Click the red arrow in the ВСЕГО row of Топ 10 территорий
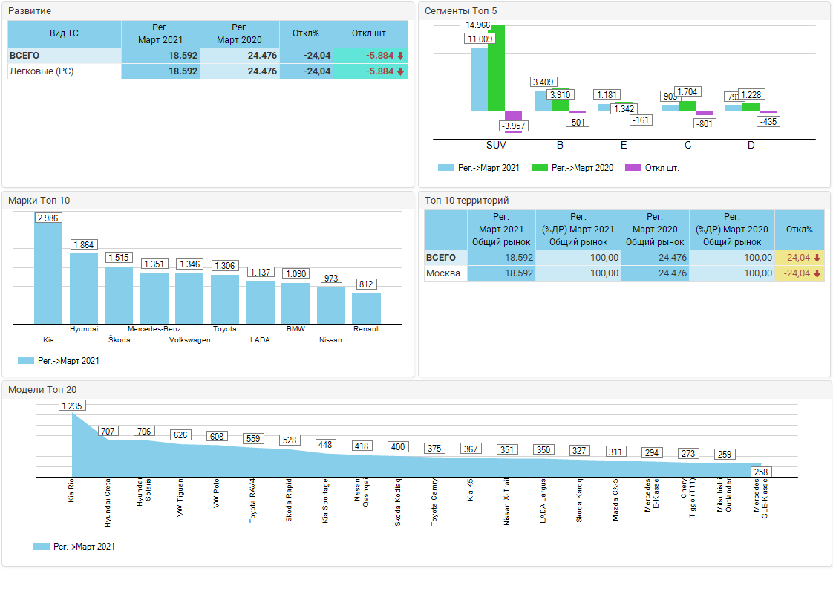 pyautogui.click(x=817, y=258)
